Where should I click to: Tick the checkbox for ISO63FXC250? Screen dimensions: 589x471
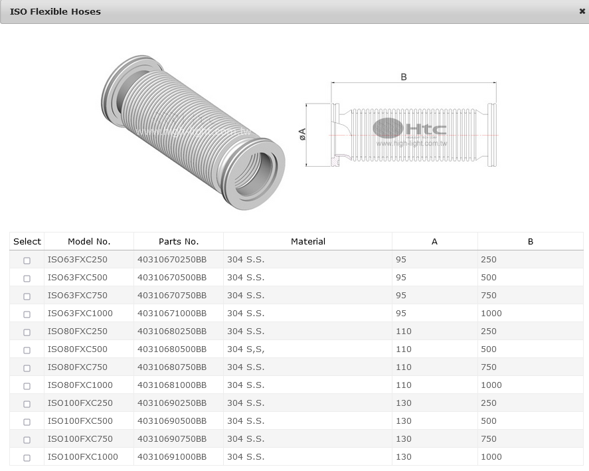pos(27,260)
